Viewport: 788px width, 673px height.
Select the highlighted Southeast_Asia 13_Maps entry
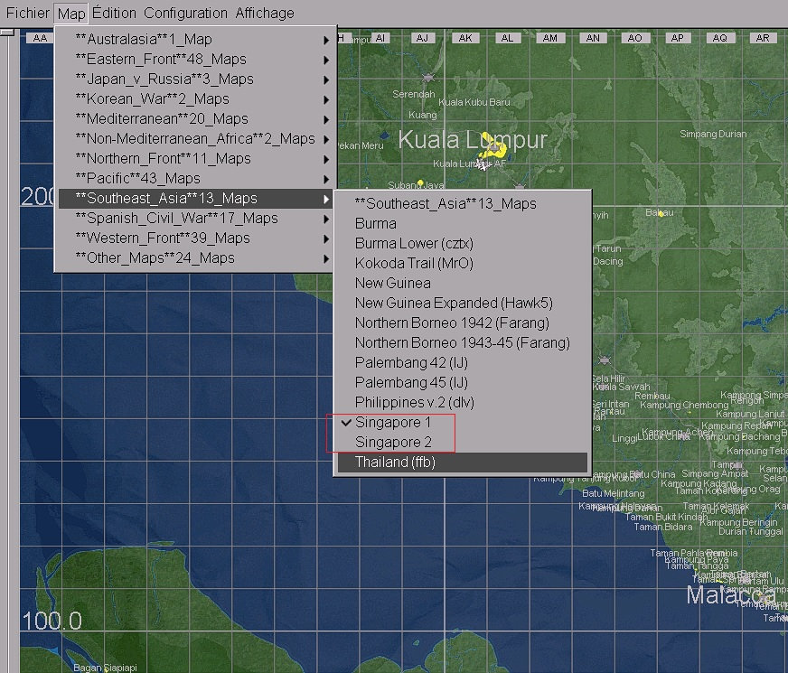tap(195, 199)
